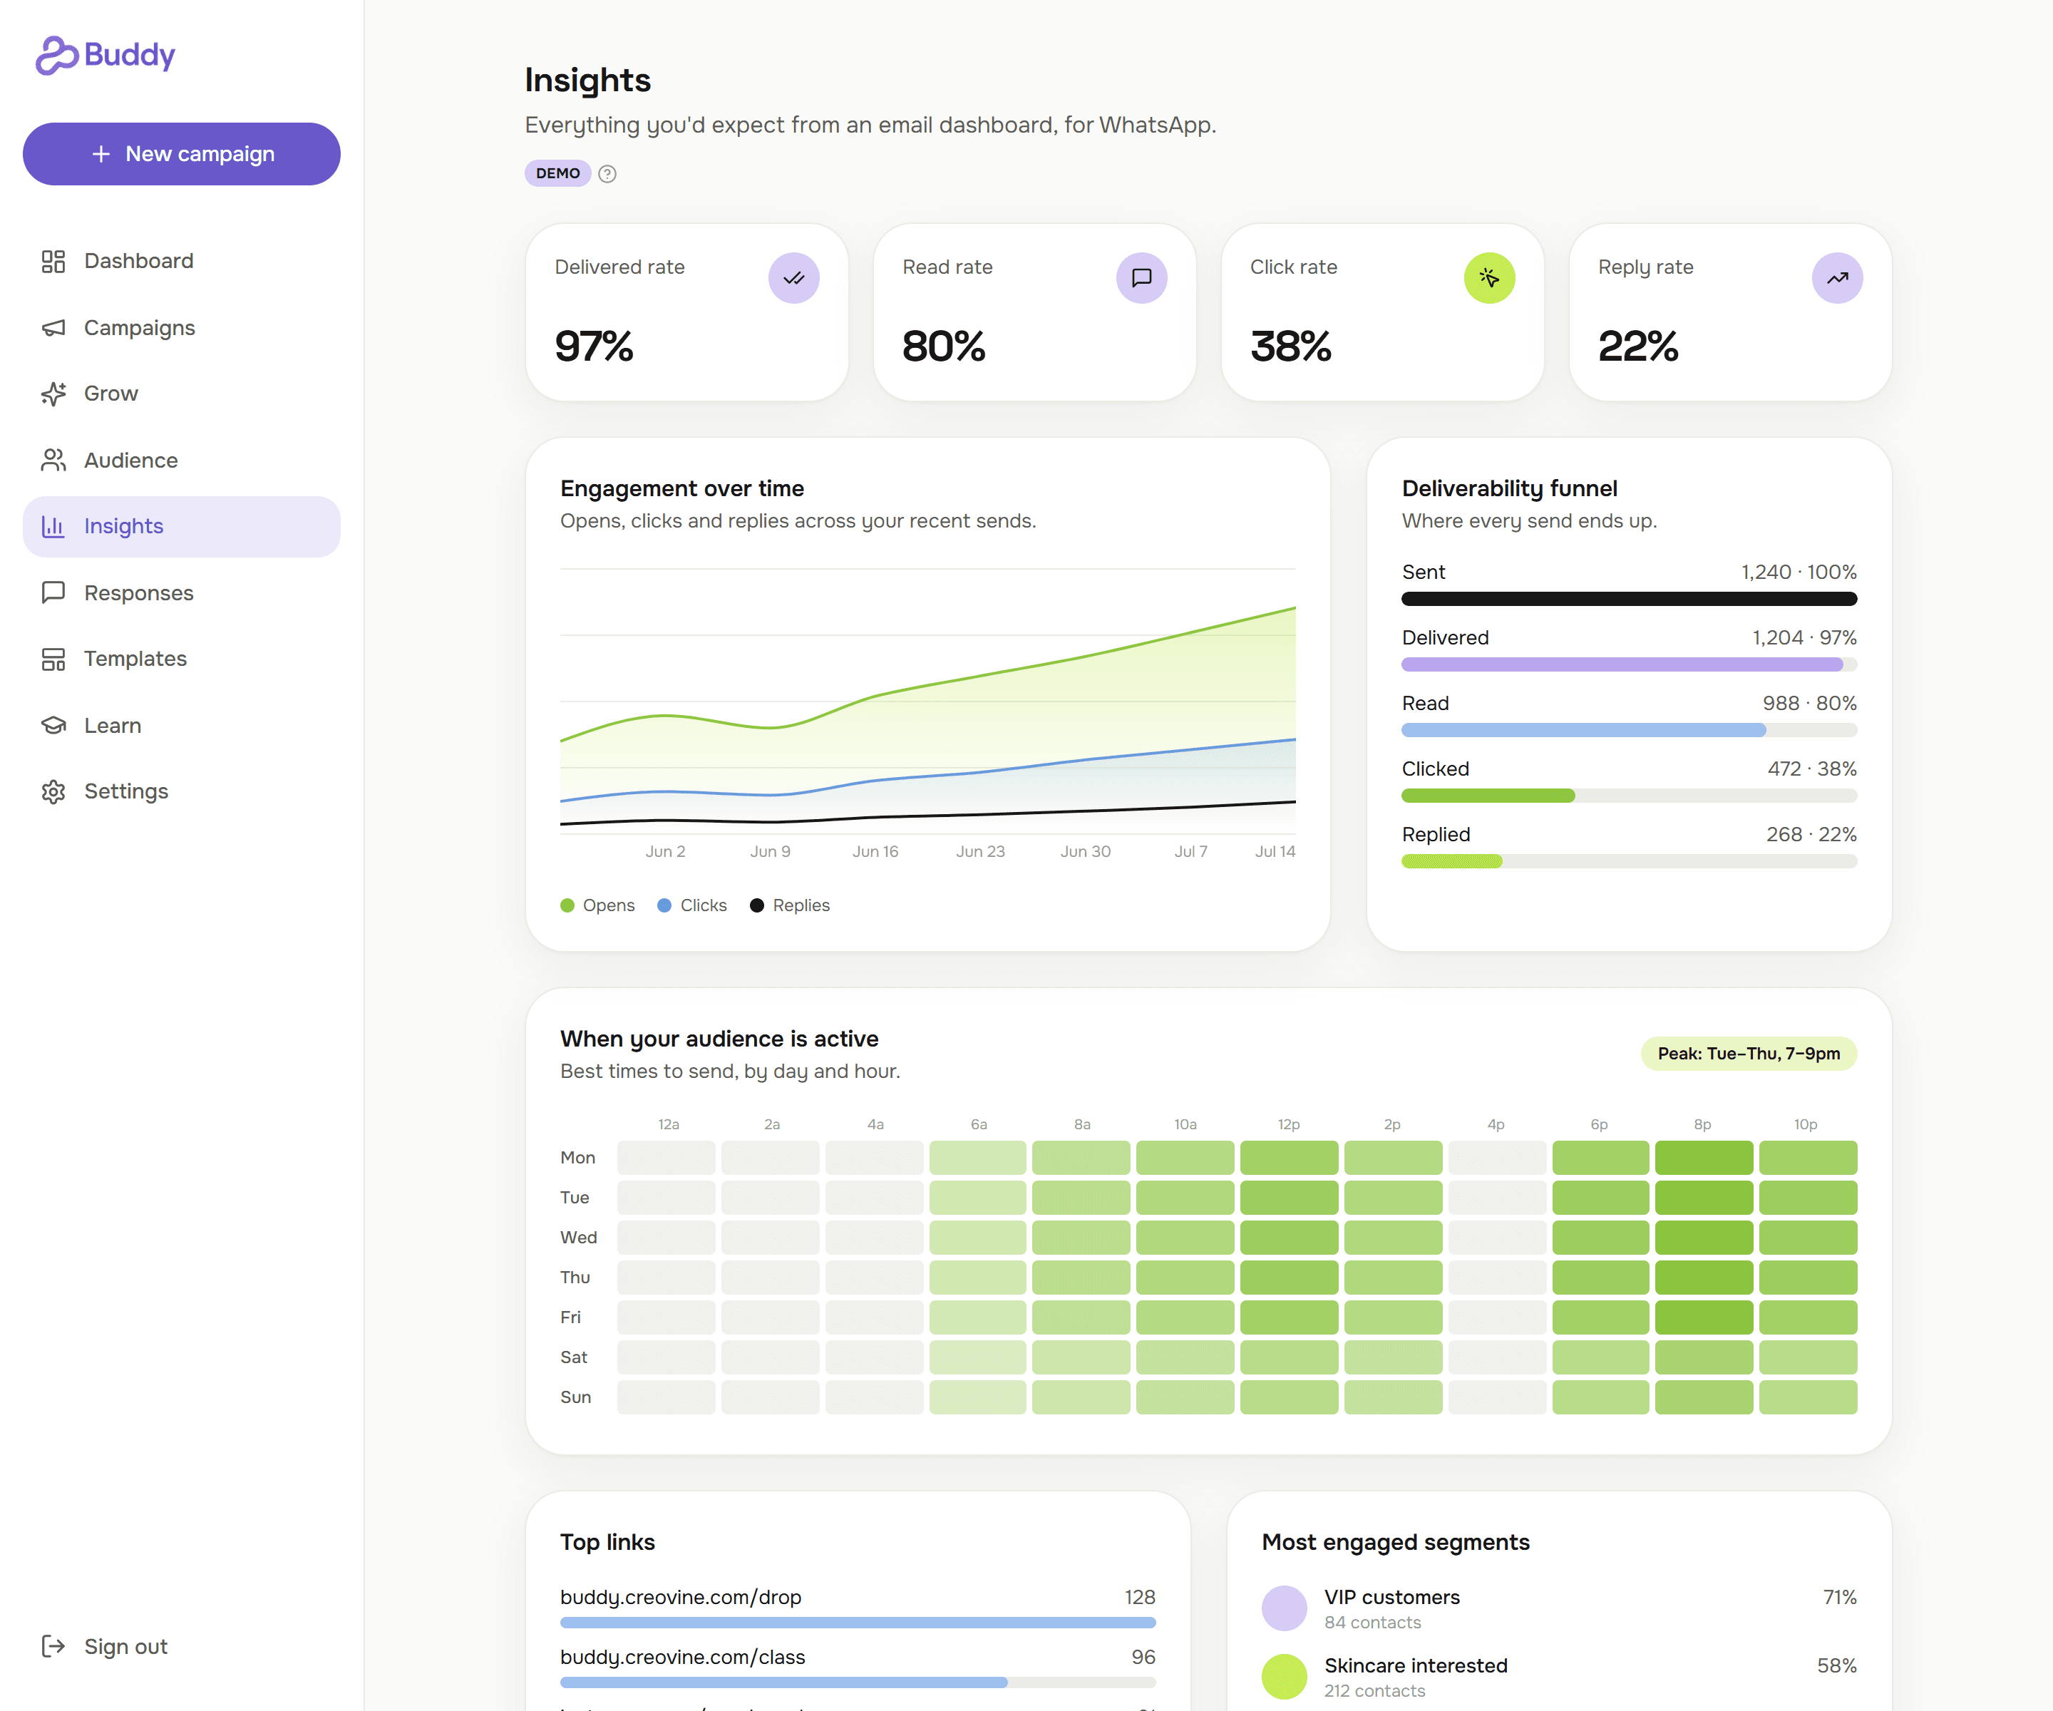Click the Engagement over time heading

682,489
